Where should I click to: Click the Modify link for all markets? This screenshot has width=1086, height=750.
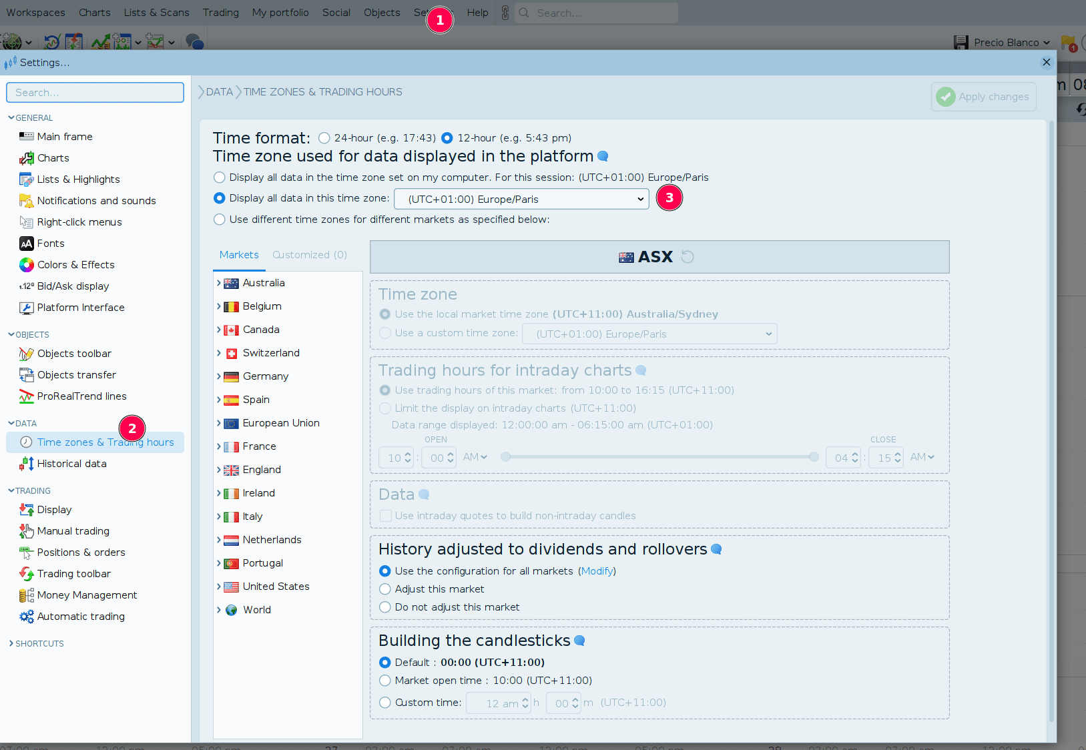[597, 571]
